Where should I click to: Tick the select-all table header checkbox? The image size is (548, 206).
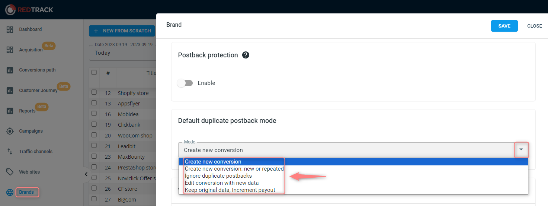pos(94,72)
